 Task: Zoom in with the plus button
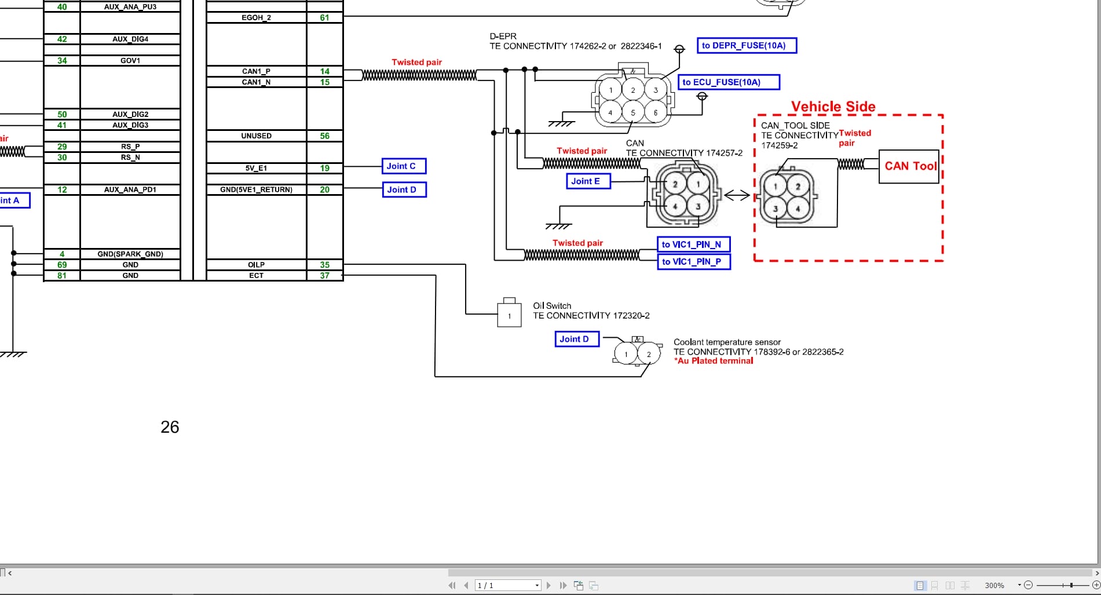pyautogui.click(x=1096, y=586)
